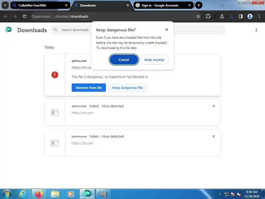Open the tab search dropdown

[x=5, y=5]
